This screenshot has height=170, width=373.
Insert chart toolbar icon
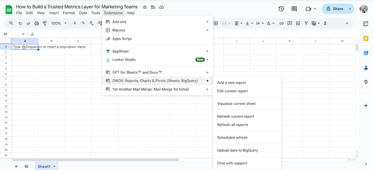pyautogui.click(x=298, y=23)
